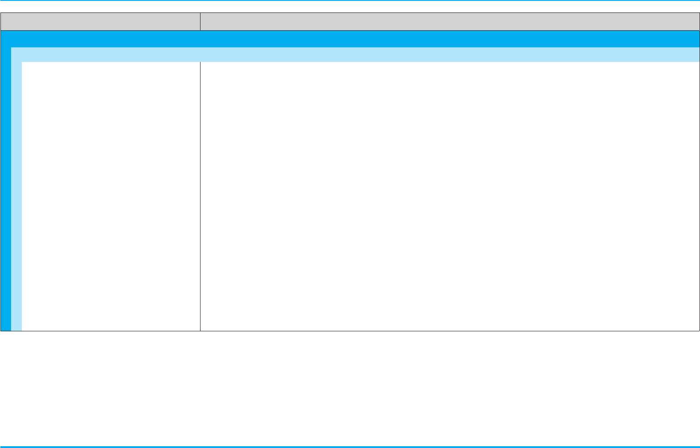Click the thin blue line at page bottom
Screen dimensions: 700x448
pos(350,446)
